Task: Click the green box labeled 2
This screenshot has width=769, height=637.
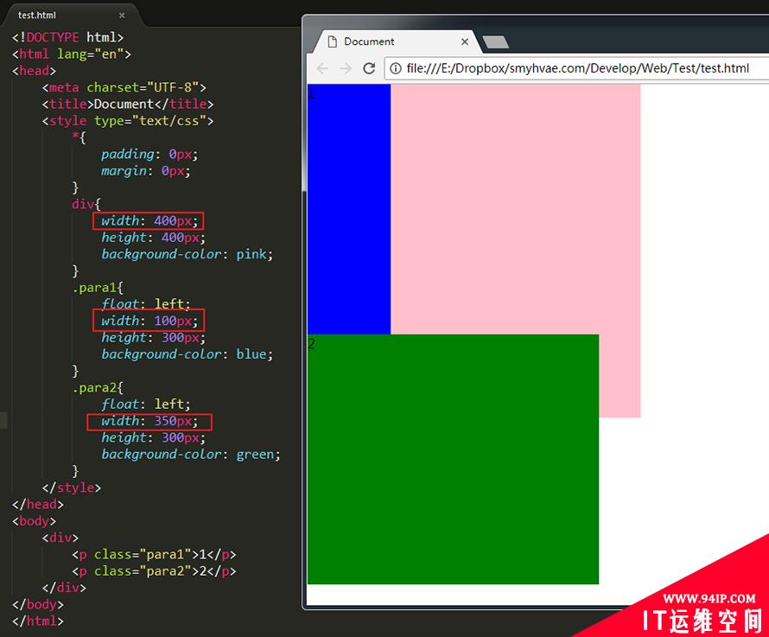Action: tap(453, 459)
